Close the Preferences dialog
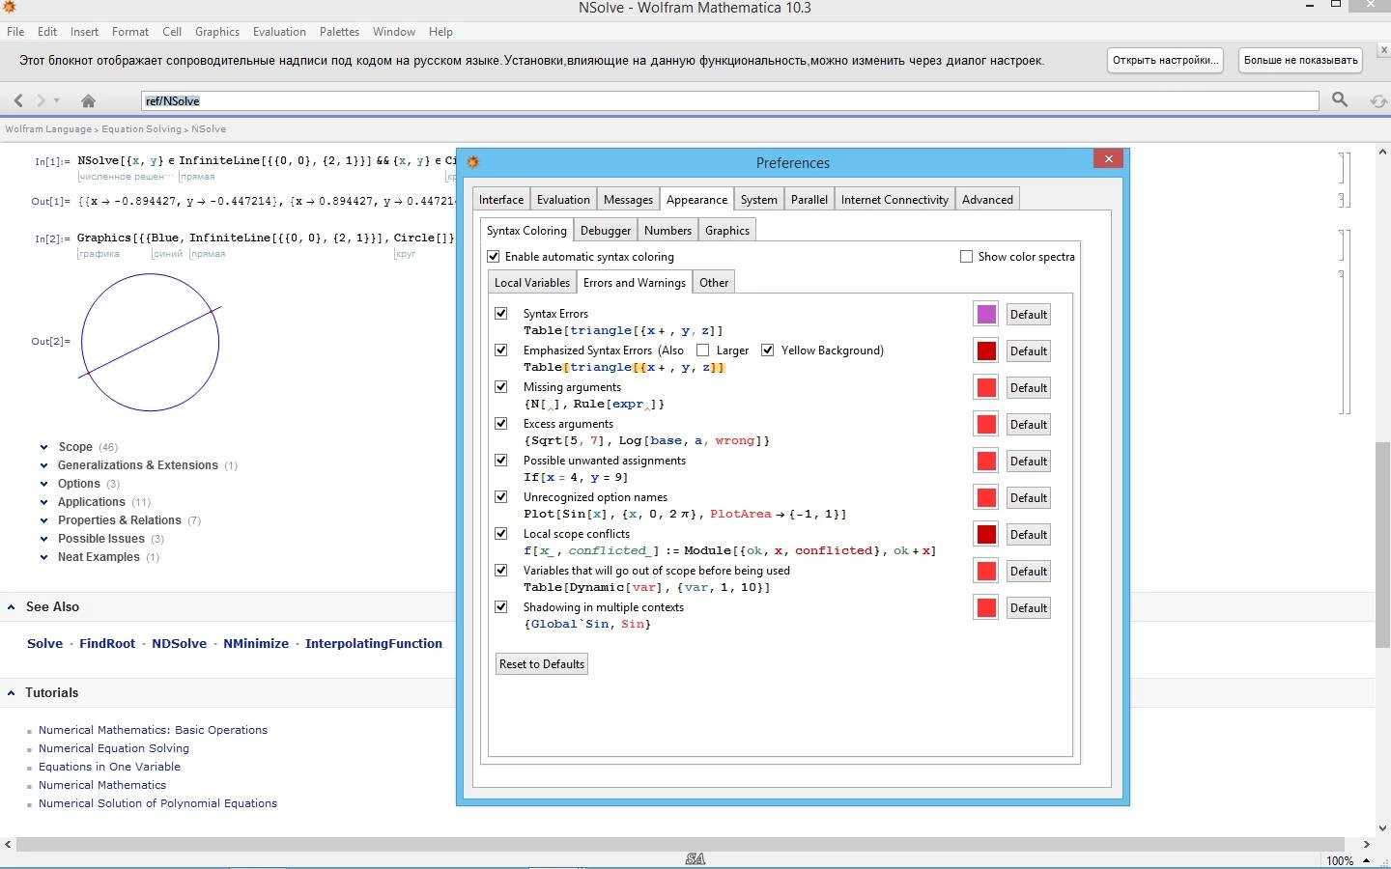The image size is (1391, 869). pos(1109,159)
